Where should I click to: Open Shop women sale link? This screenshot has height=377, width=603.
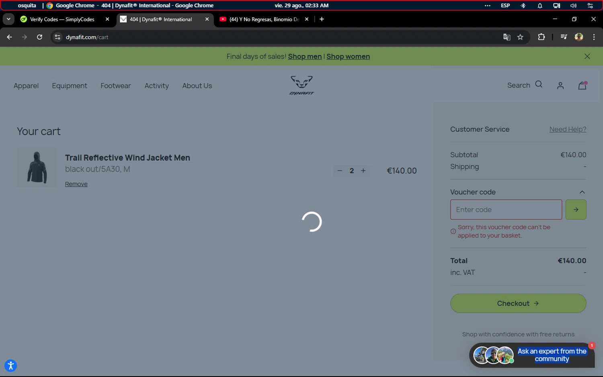(348, 57)
